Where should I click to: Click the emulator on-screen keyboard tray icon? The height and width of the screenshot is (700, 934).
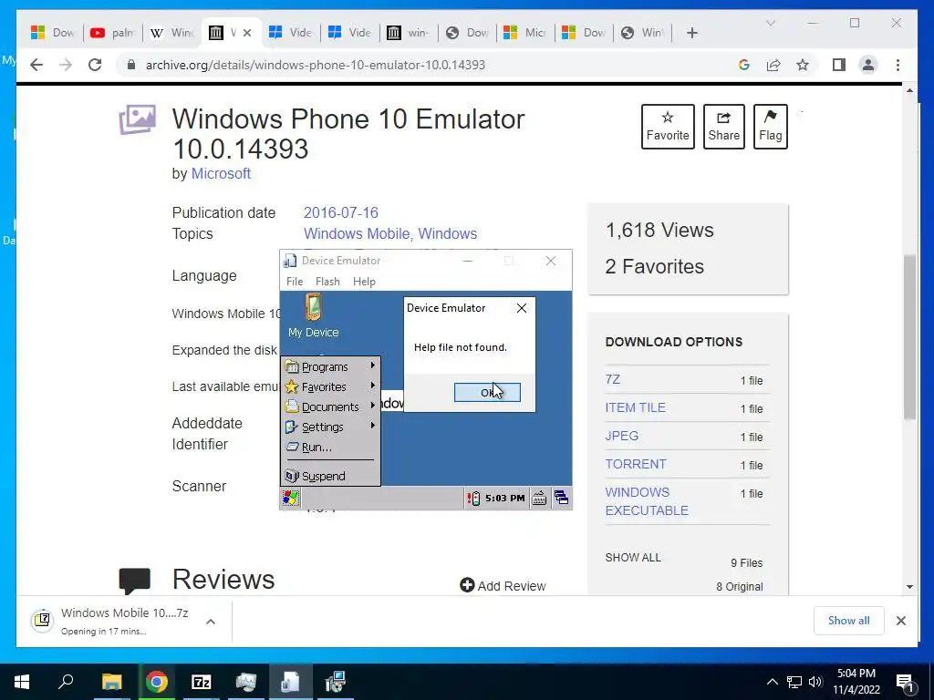pyautogui.click(x=539, y=498)
